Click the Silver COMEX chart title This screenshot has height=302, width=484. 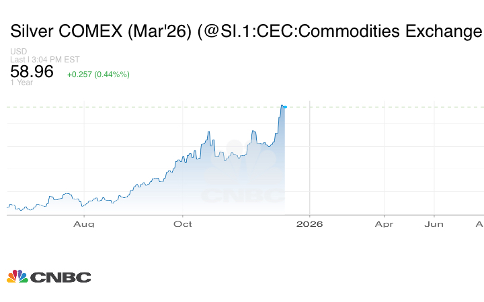click(x=245, y=32)
